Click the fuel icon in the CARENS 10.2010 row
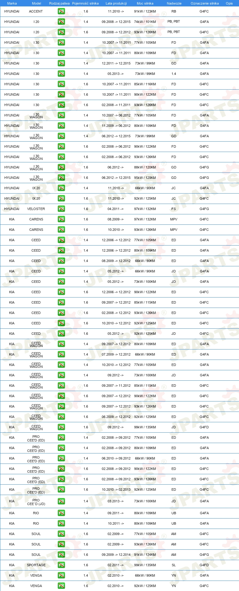 click(x=61, y=230)
